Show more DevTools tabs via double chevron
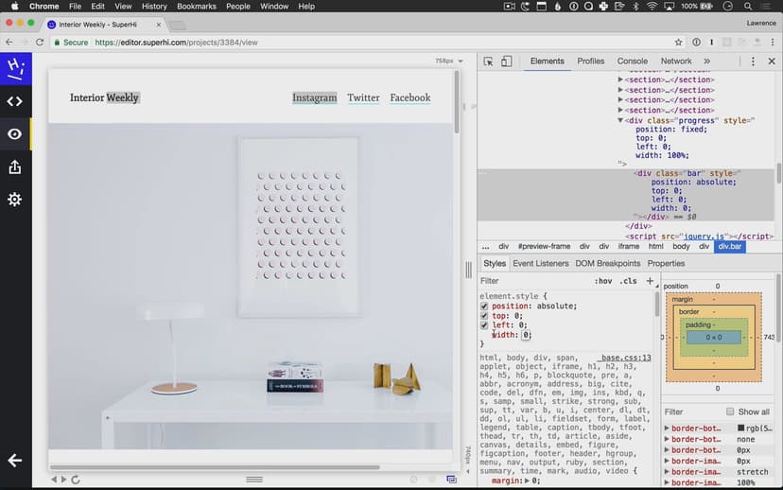 pos(706,61)
